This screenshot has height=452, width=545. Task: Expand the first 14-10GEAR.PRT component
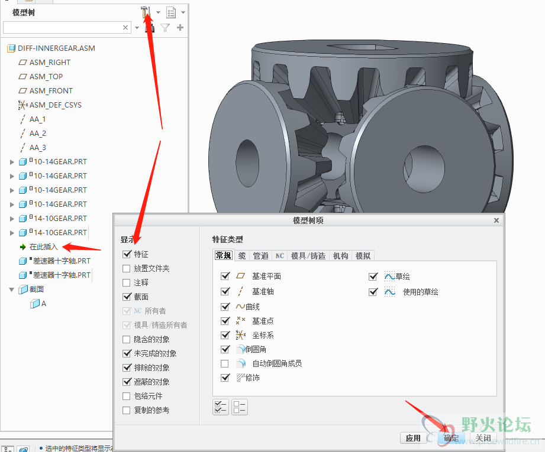pyautogui.click(x=12, y=219)
